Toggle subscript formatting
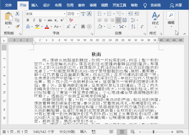 (56, 20)
